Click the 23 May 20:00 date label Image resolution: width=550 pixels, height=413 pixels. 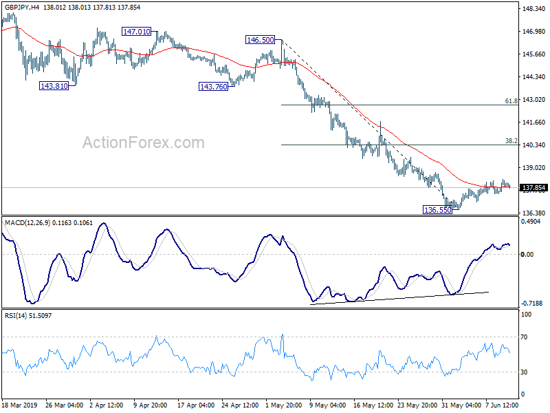tap(417, 405)
